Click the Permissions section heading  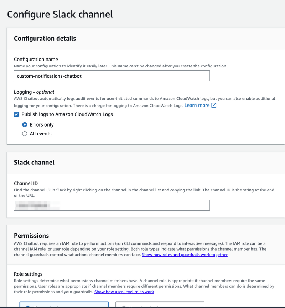(x=31, y=236)
